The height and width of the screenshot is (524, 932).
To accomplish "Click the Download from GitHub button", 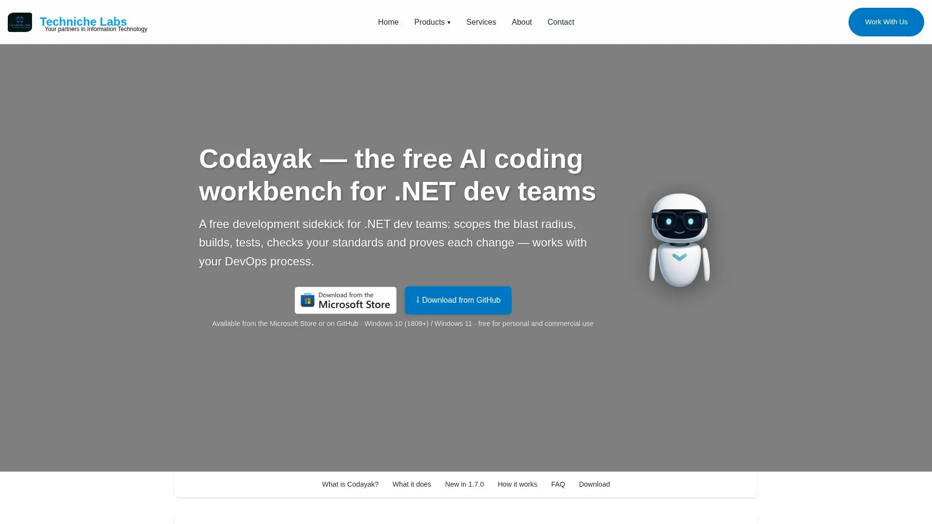I will click(x=458, y=300).
